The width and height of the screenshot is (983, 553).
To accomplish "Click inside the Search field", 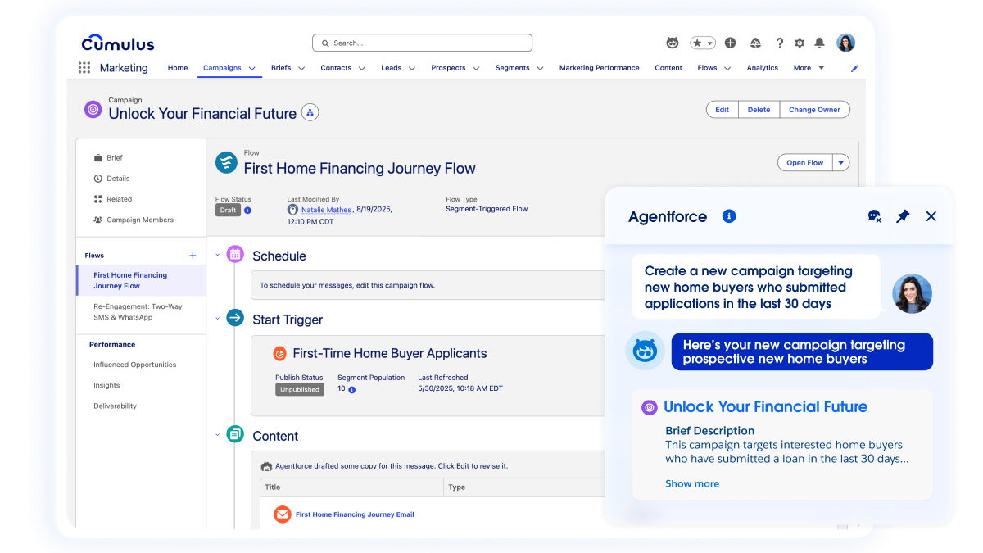I will (421, 42).
